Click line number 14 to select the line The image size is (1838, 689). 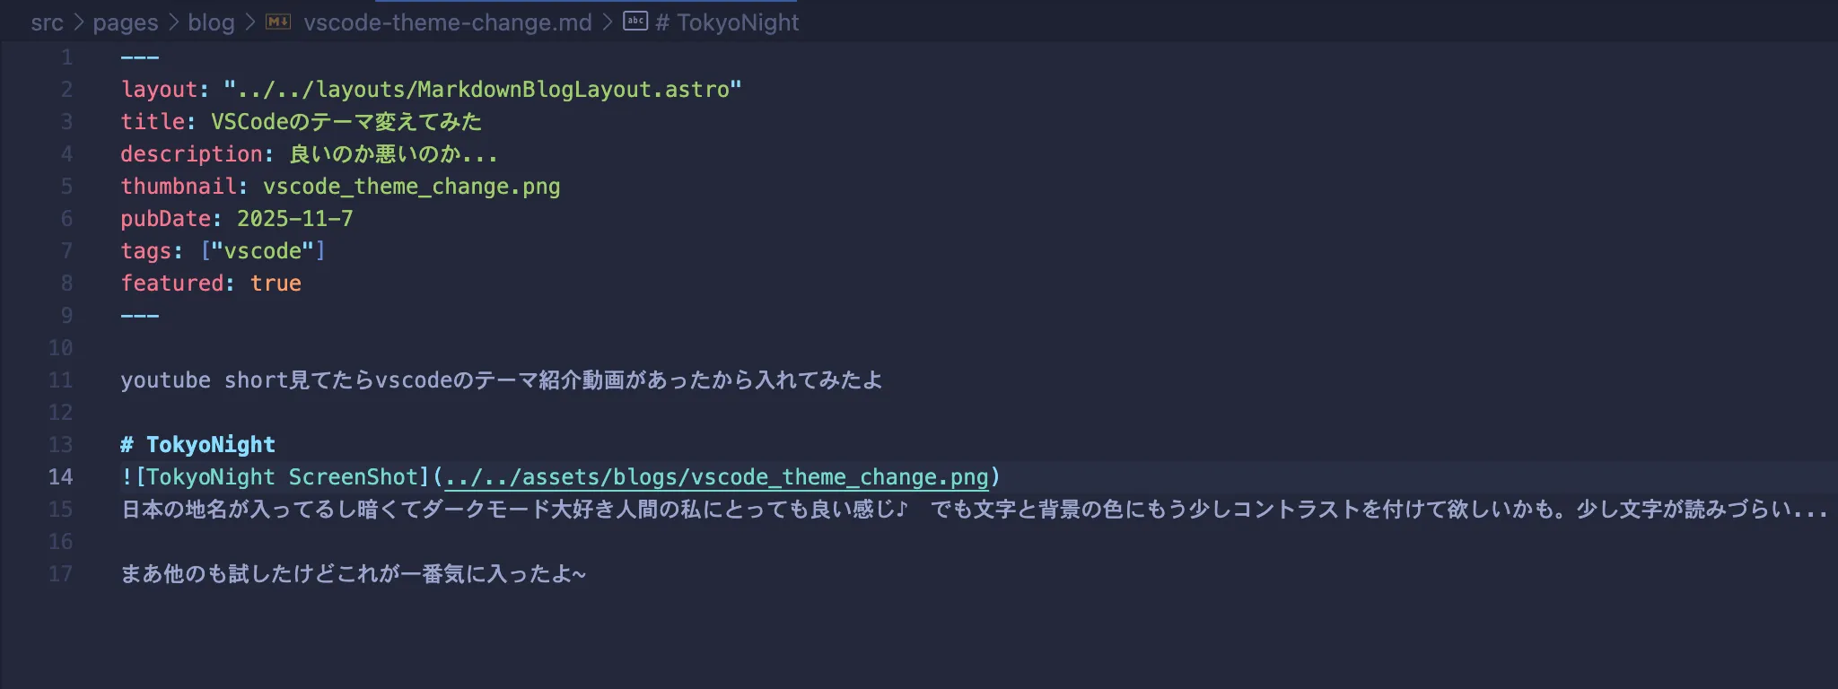pyautogui.click(x=61, y=476)
